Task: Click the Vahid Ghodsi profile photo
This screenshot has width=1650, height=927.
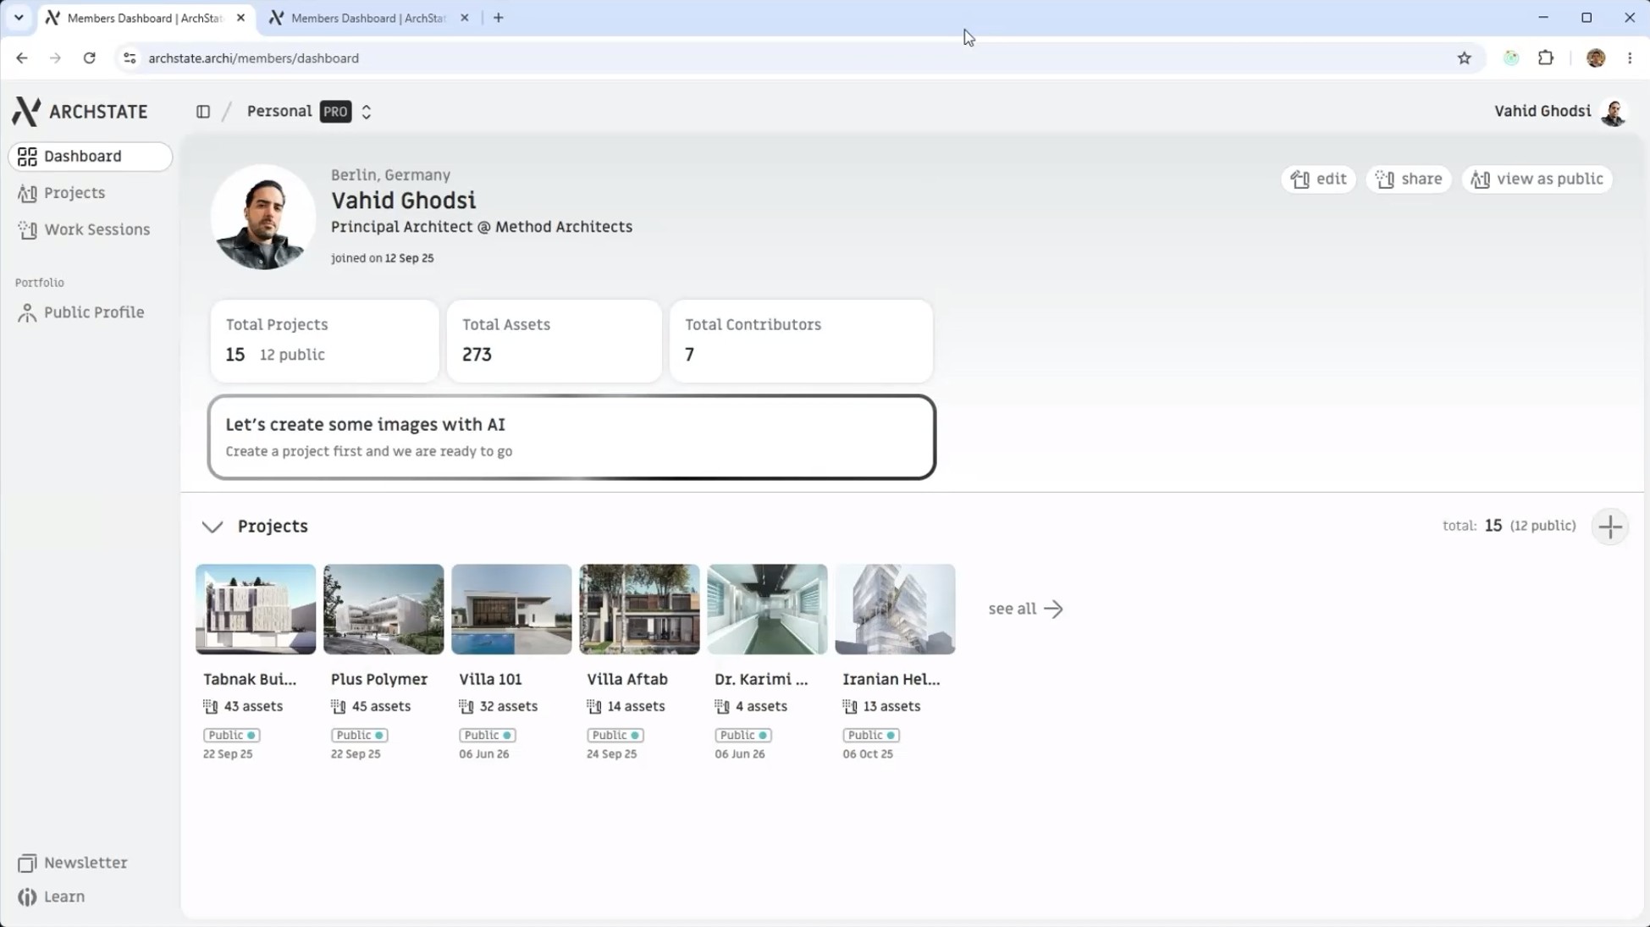Action: [262, 217]
